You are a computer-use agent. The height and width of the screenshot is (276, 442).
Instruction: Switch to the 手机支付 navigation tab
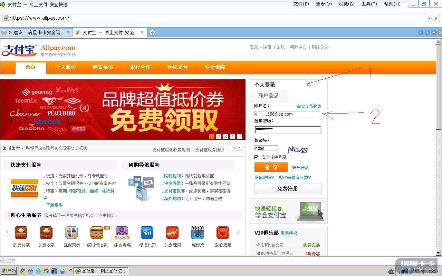coord(177,67)
